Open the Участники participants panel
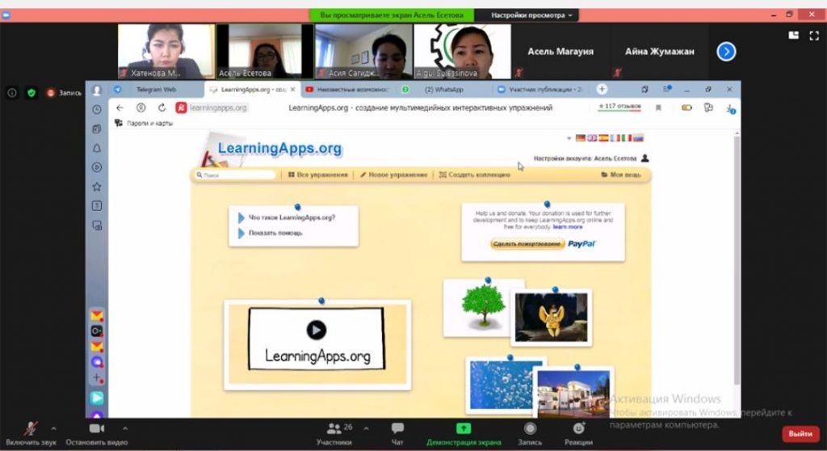The image size is (827, 451). pyautogui.click(x=334, y=434)
